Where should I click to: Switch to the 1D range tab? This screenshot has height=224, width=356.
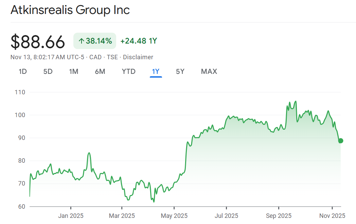(x=22, y=71)
